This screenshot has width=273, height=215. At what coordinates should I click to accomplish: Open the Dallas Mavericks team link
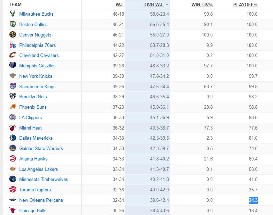pyautogui.click(x=36, y=138)
